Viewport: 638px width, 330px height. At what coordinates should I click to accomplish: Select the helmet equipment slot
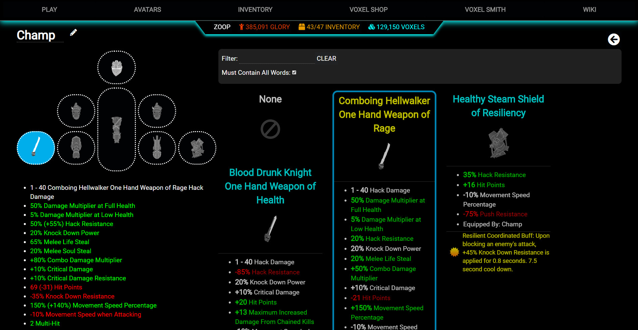click(x=116, y=68)
